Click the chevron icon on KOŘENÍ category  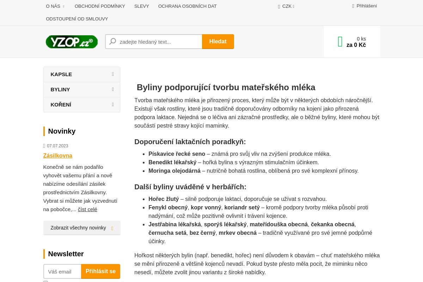point(112,104)
